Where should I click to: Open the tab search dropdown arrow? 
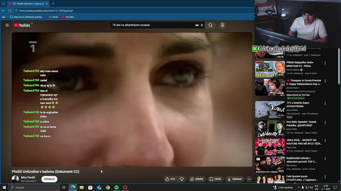point(3,3)
